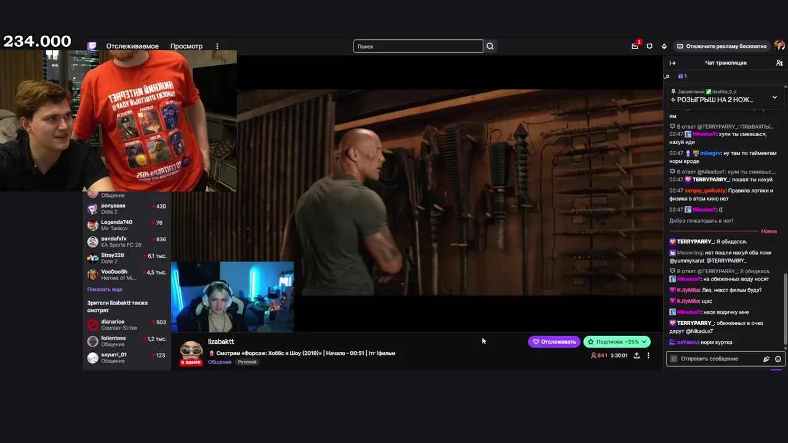Image resolution: width=788 pixels, height=443 pixels.
Task: Click the Отслеживать follow button
Action: (x=554, y=341)
